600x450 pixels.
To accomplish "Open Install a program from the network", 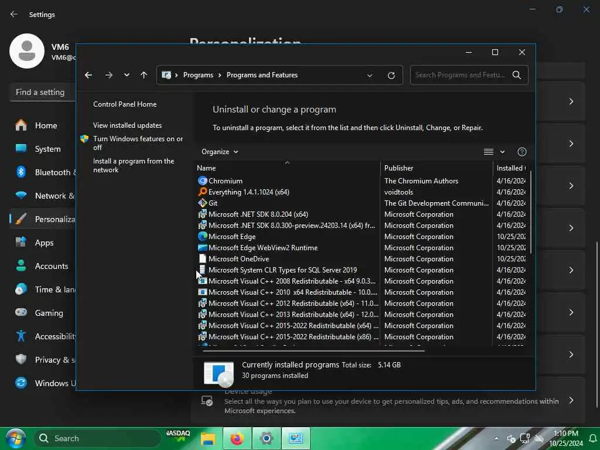I will [x=134, y=165].
